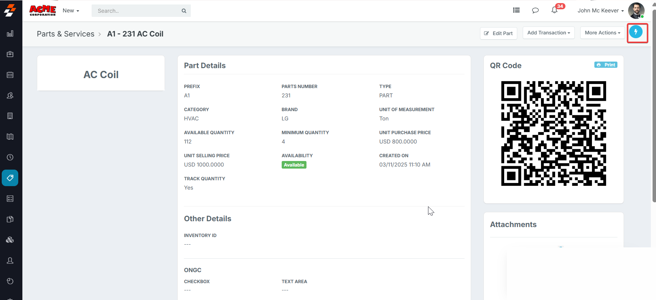Screen dimensions: 656x300
Task: Click the stacked cubes inventory sidebar icon
Action: pyautogui.click(x=10, y=240)
